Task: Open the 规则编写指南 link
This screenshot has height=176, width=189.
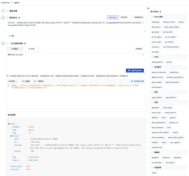Action: [x=138, y=81]
